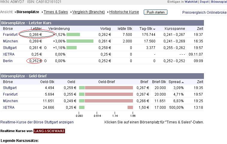Add stock to Watchlist

(191, 2)
